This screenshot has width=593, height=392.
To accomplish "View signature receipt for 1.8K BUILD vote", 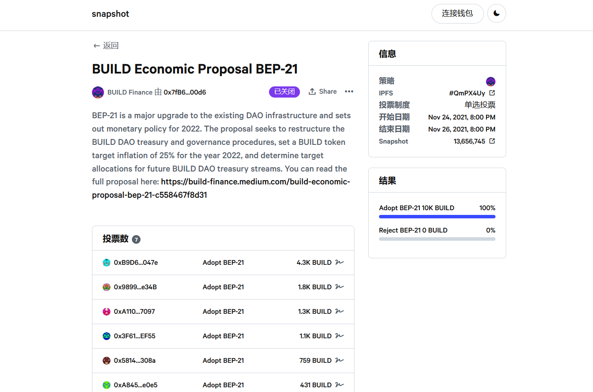I will 339,287.
